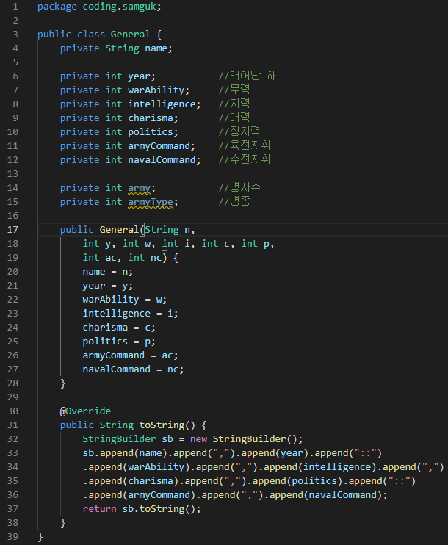Image resolution: width=448 pixels, height=545 pixels.
Task: Click class name 'General' on line 3
Action: click(x=130, y=35)
